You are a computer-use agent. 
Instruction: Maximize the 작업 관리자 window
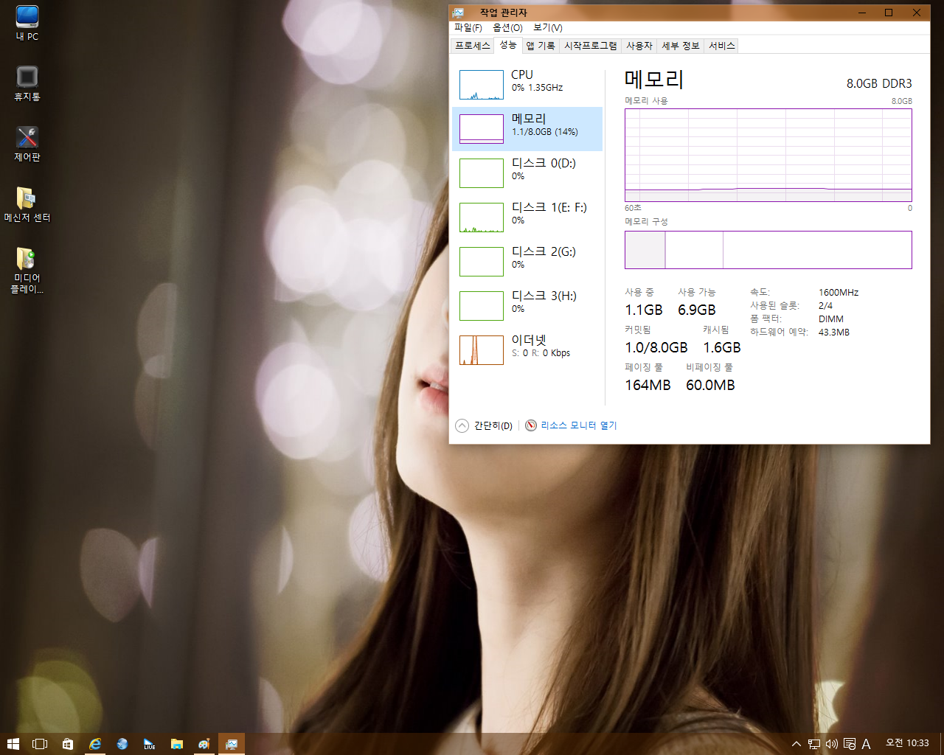click(889, 13)
